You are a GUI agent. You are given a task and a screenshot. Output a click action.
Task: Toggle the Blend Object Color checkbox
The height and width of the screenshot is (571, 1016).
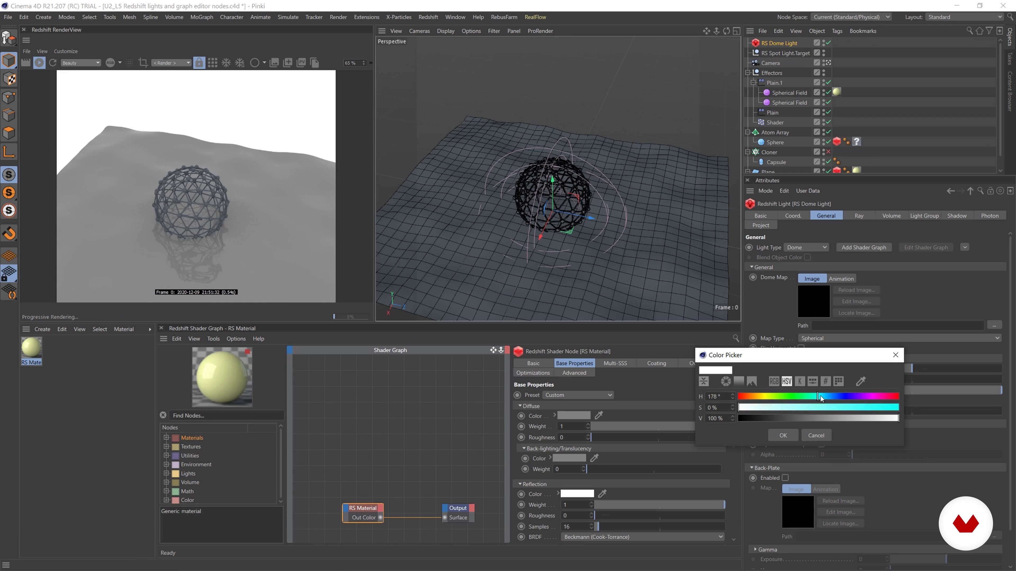click(807, 257)
